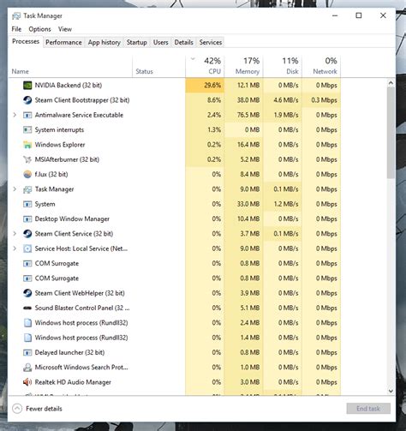Sort by the CPU column header
The width and height of the screenshot is (406, 431).
point(205,66)
